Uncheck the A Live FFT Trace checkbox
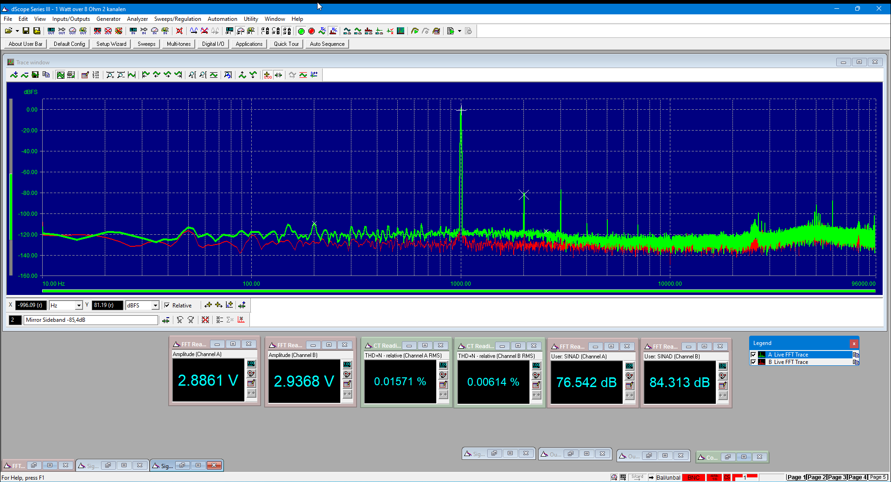891x482 pixels. click(753, 355)
